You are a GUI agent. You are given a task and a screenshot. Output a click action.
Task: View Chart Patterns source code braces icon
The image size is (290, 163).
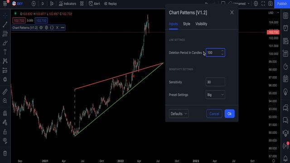(x=52, y=28)
